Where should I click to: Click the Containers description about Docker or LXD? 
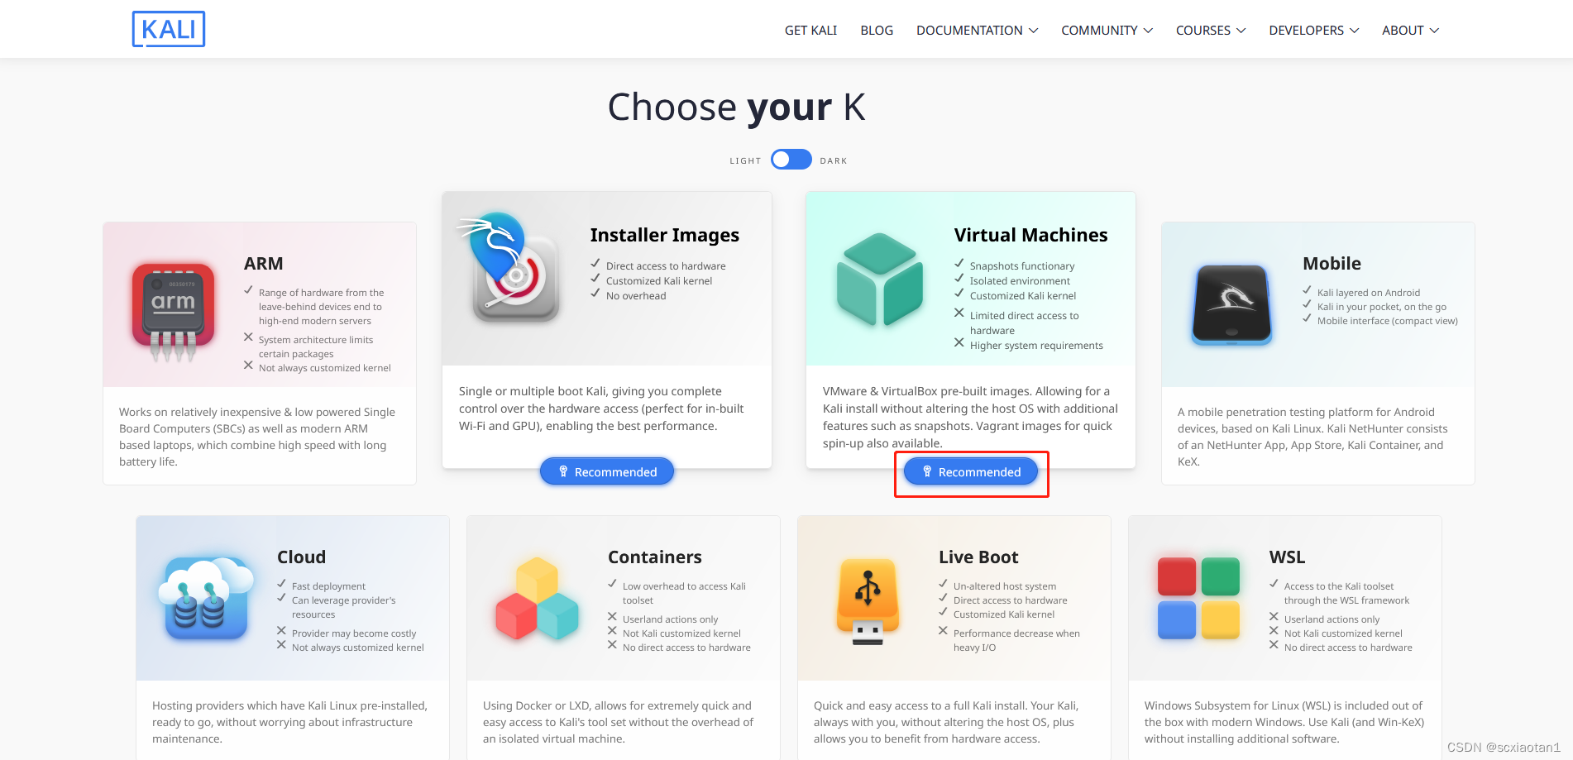[618, 722]
